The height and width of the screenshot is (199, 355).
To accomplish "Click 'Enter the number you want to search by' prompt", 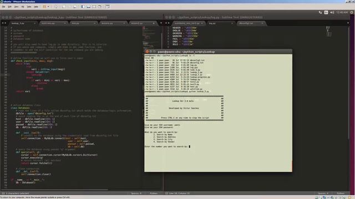I will 166,146.
